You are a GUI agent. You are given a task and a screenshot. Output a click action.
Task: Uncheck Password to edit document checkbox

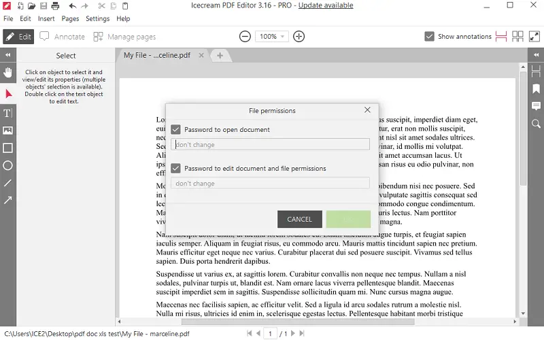(175, 168)
